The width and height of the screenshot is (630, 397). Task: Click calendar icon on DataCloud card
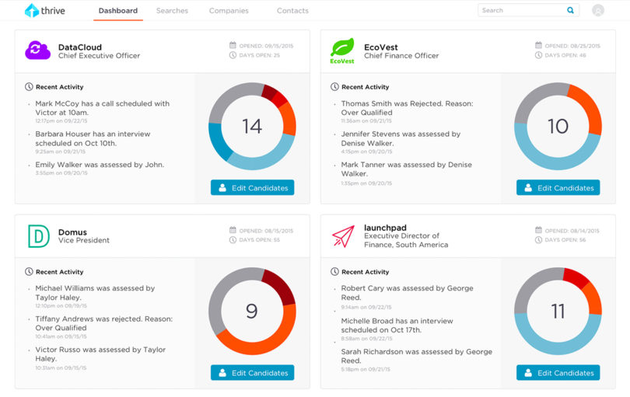tap(233, 45)
